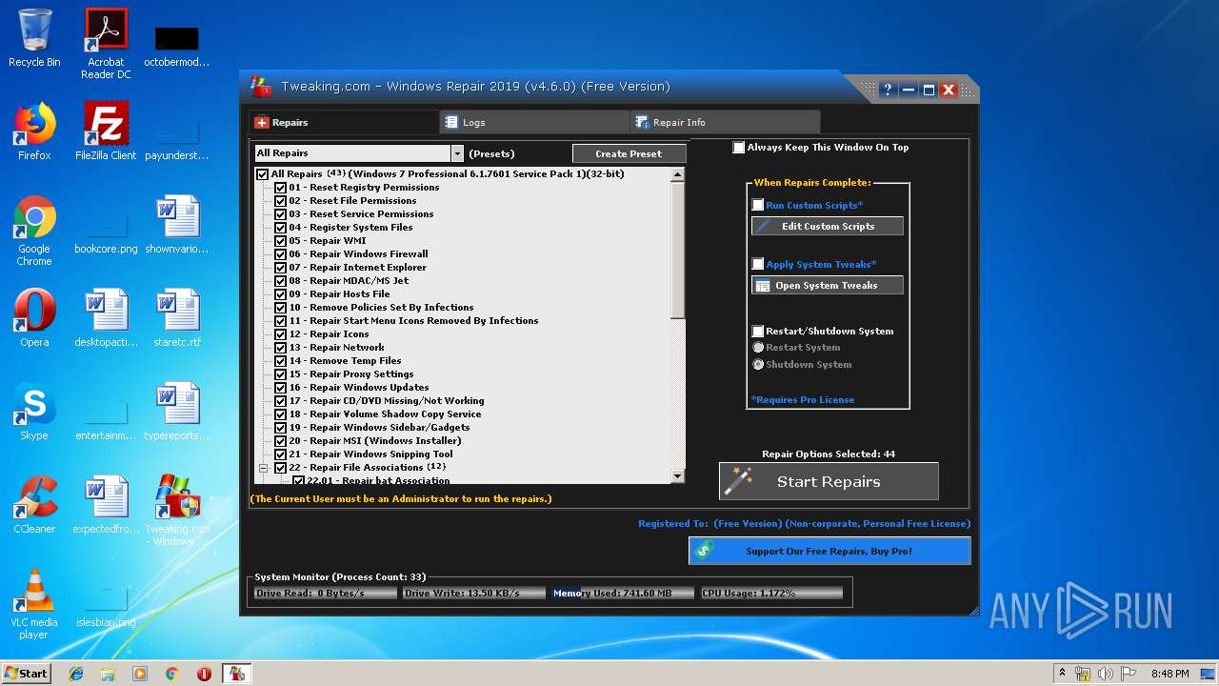1219x686 pixels.
Task: Uncheck 06 - Repair Windows Firewall
Action: [280, 254]
